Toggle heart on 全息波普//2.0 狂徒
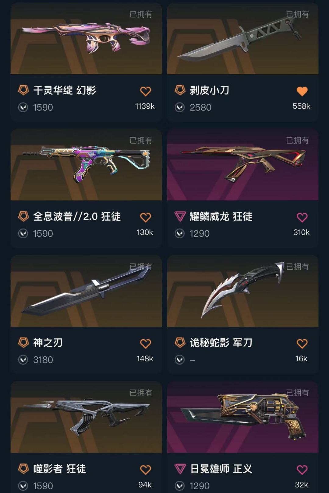 (x=145, y=217)
